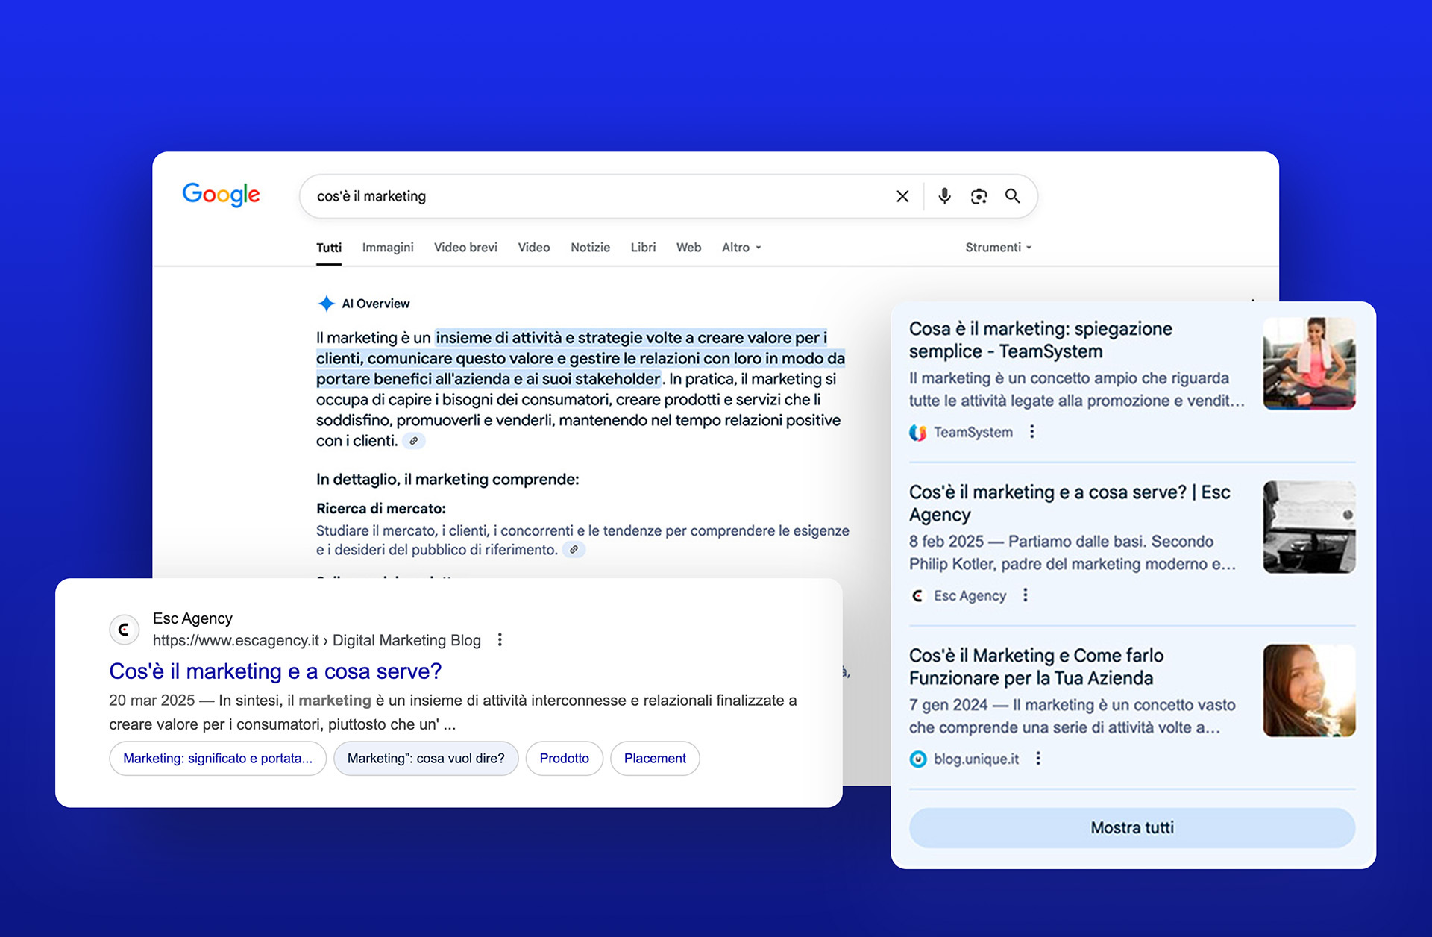This screenshot has height=937, width=1432.
Task: Click the 'In dettaglio, il marketing comprende:' heading
Action: click(447, 480)
